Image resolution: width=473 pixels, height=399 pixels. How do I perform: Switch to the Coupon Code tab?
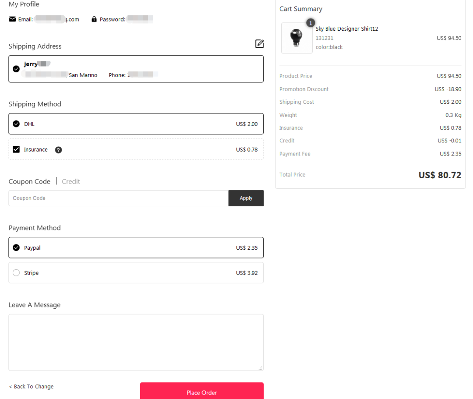[x=30, y=181]
